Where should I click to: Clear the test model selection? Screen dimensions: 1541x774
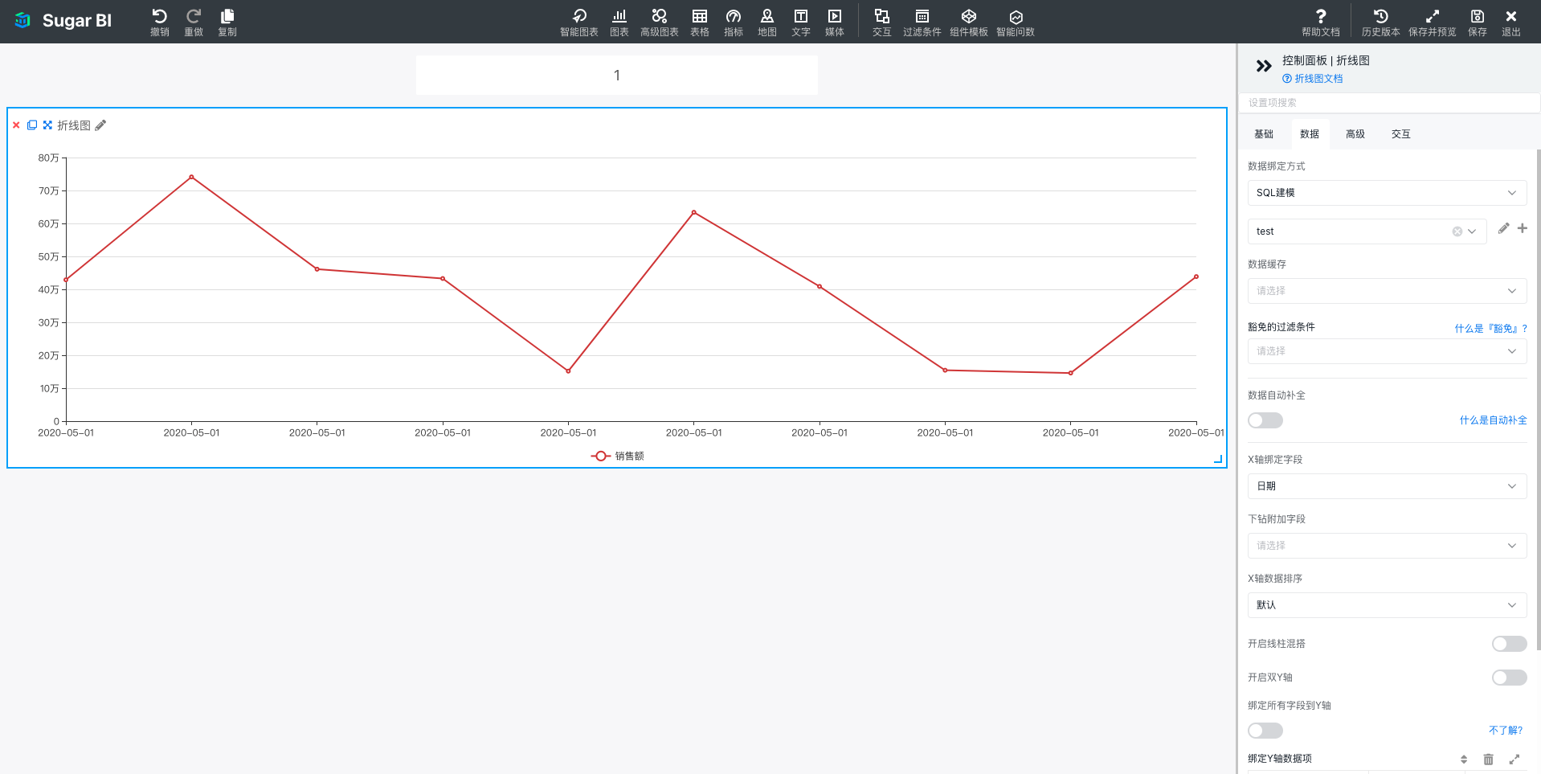[1457, 231]
